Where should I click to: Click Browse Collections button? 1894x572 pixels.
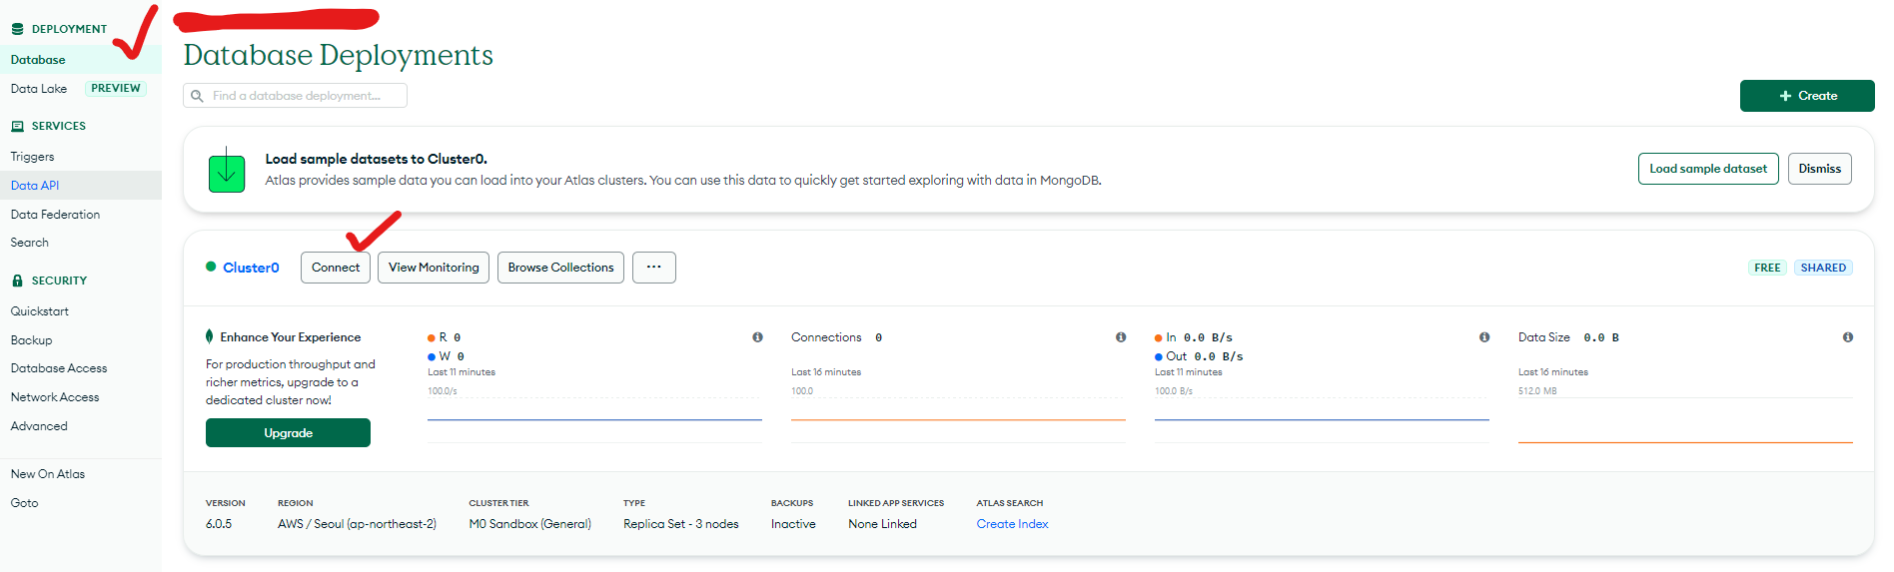click(560, 268)
